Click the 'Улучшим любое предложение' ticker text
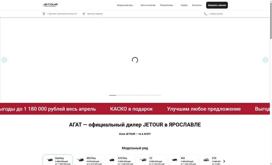The width and height of the screenshot is (272, 165). coord(204,109)
